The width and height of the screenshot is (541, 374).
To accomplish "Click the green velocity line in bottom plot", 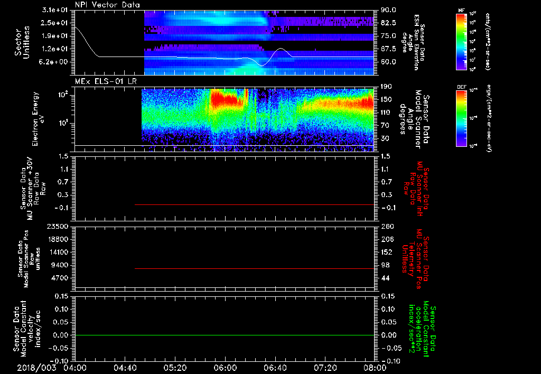I will (225, 335).
